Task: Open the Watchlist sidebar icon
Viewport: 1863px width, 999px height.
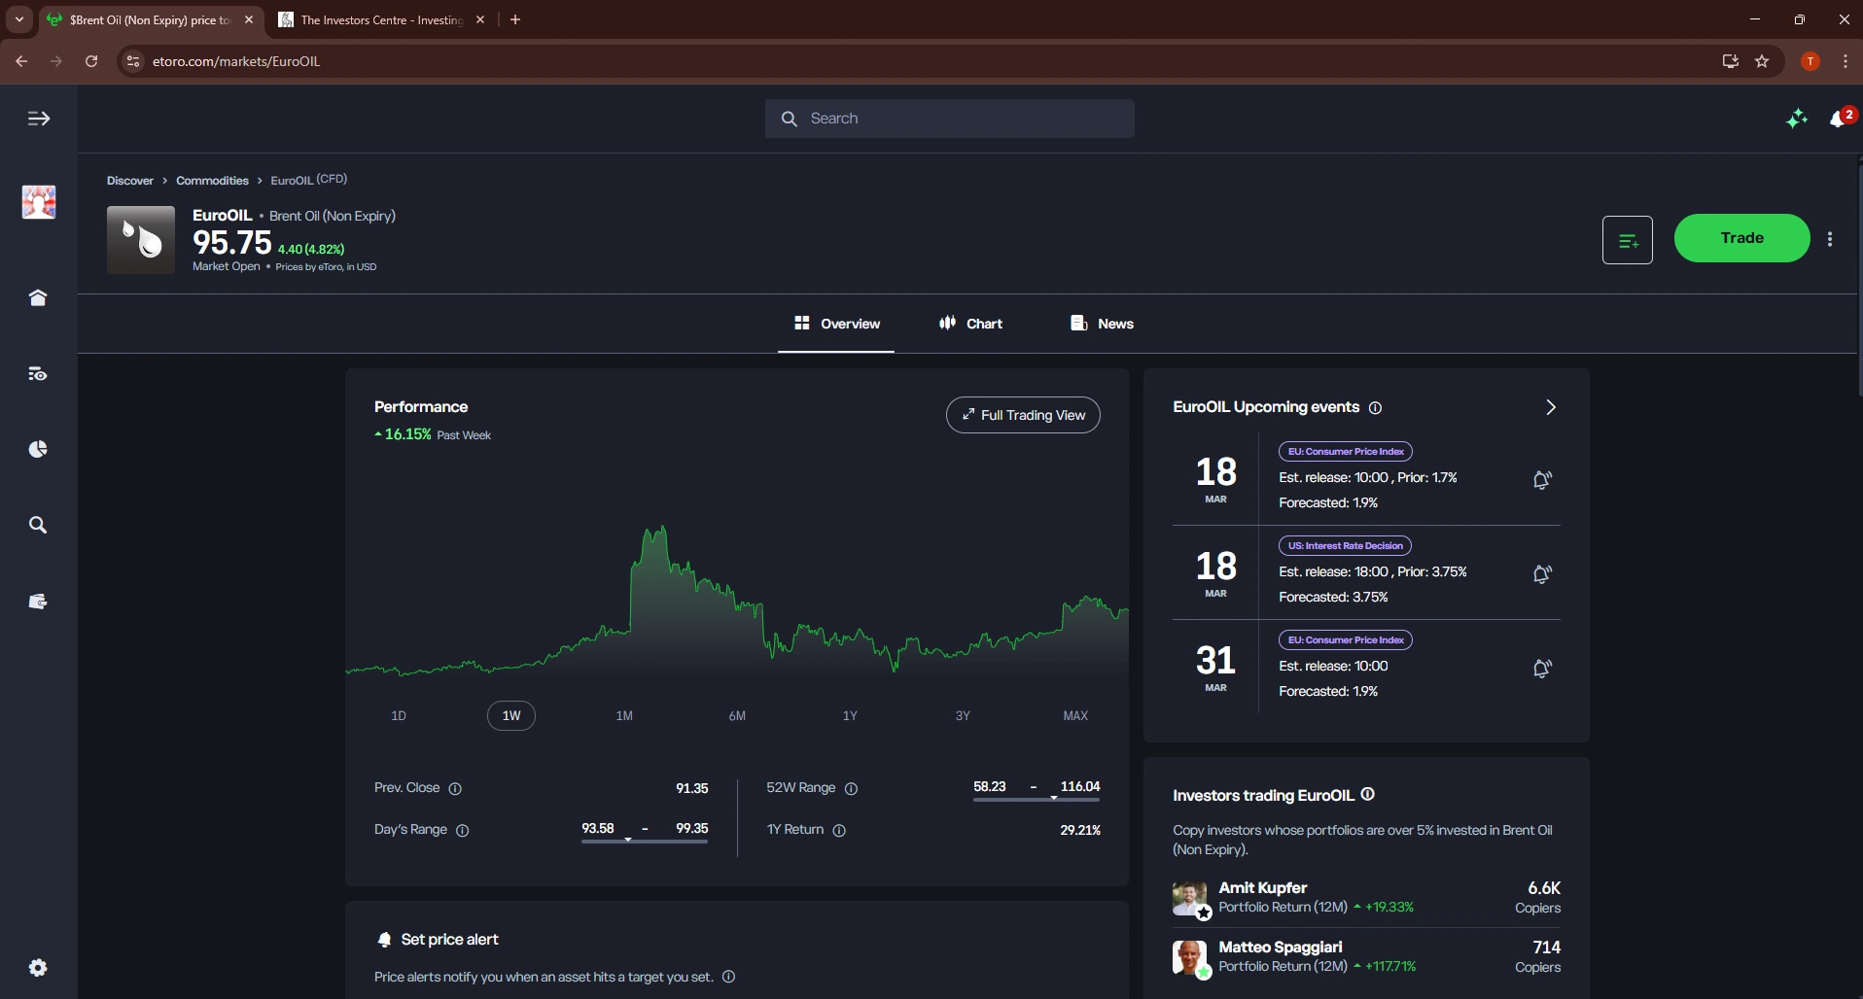Action: point(38,374)
